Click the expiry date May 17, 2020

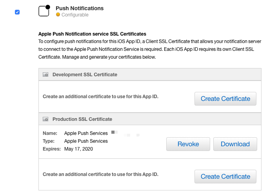tap(79, 149)
